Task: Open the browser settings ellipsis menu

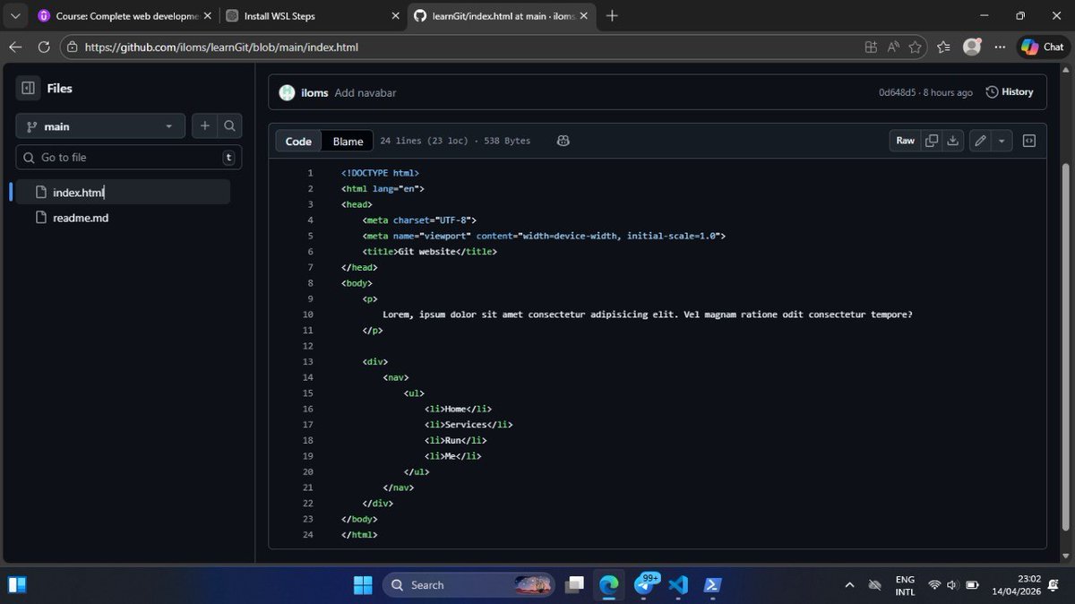Action: click(1001, 47)
